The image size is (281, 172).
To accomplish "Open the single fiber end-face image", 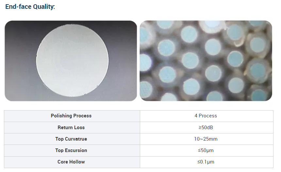I will 71,61.
